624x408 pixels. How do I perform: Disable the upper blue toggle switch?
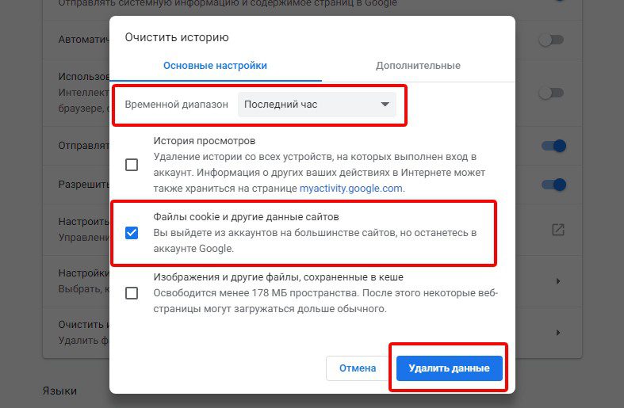click(x=553, y=146)
